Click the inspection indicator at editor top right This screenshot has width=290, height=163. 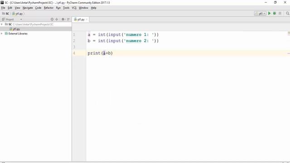click(x=289, y=33)
